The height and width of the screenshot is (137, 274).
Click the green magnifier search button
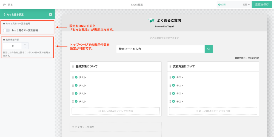tap(209, 49)
